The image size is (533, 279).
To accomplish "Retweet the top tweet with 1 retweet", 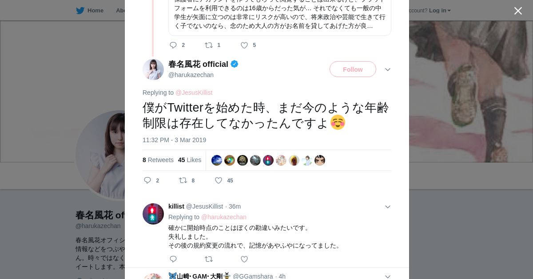I will (209, 45).
